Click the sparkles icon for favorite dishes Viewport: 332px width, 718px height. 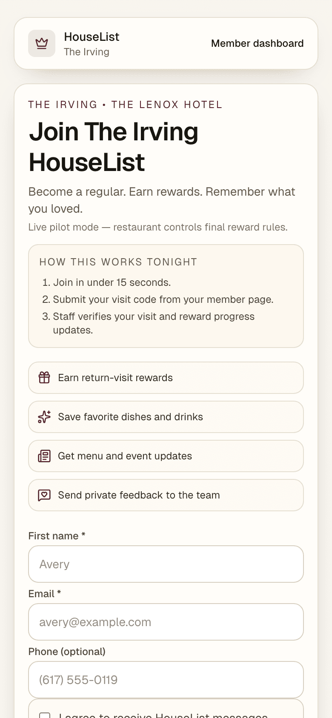coord(44,417)
